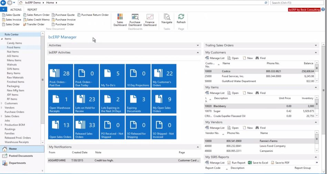The width and height of the screenshot is (327, 174).
Task: Collapse the My Vendors section
Action: (x=316, y=122)
